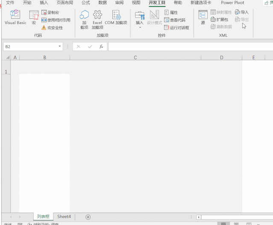The width and height of the screenshot is (273, 225).
Task: Switch to the 公式 formulas tab
Action: (x=86, y=3)
